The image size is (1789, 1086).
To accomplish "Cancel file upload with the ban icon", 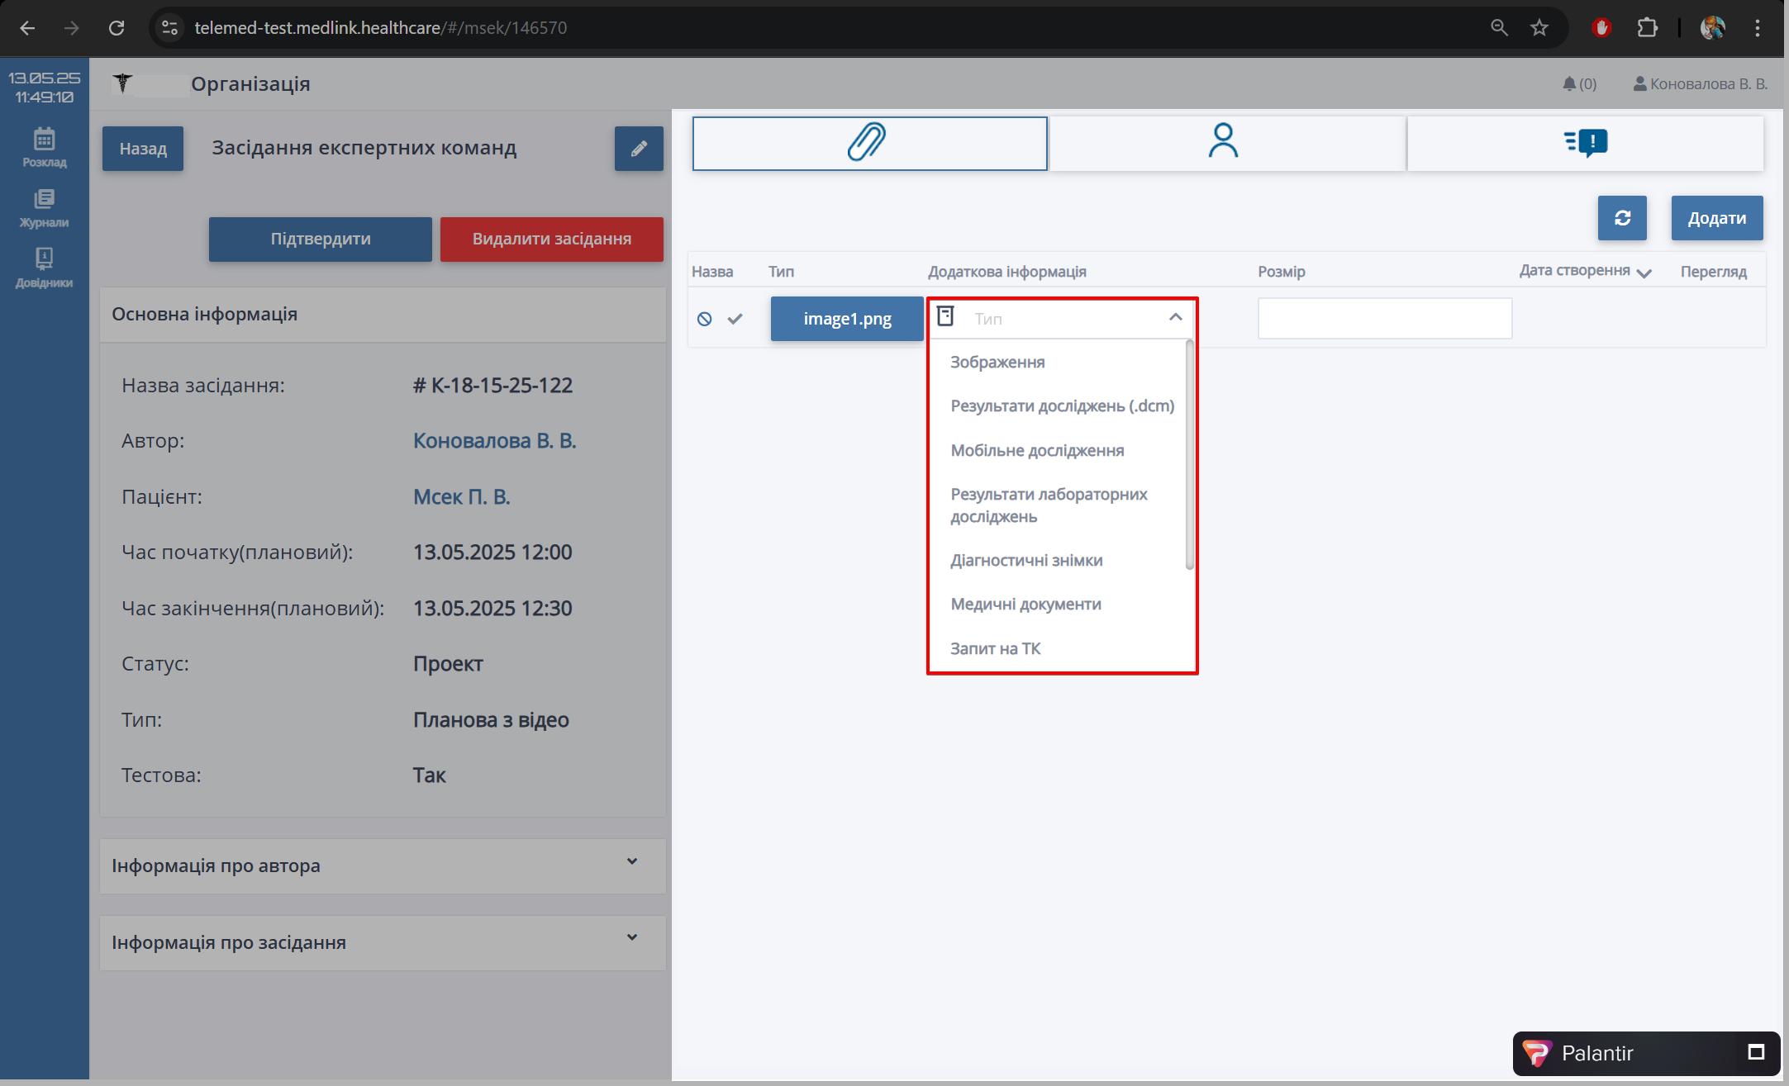I will click(x=704, y=319).
